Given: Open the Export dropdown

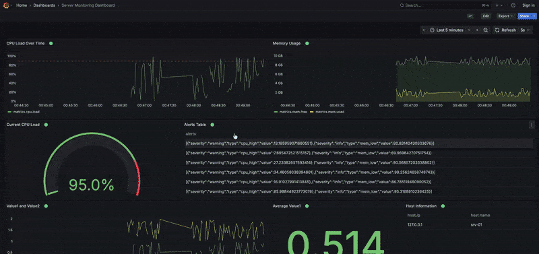Looking at the screenshot, I should coord(506,15).
